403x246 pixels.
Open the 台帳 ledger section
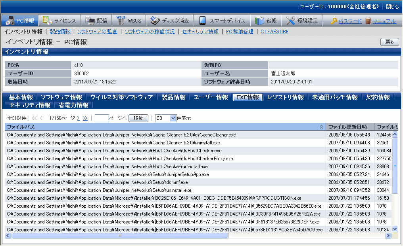coord(266,21)
